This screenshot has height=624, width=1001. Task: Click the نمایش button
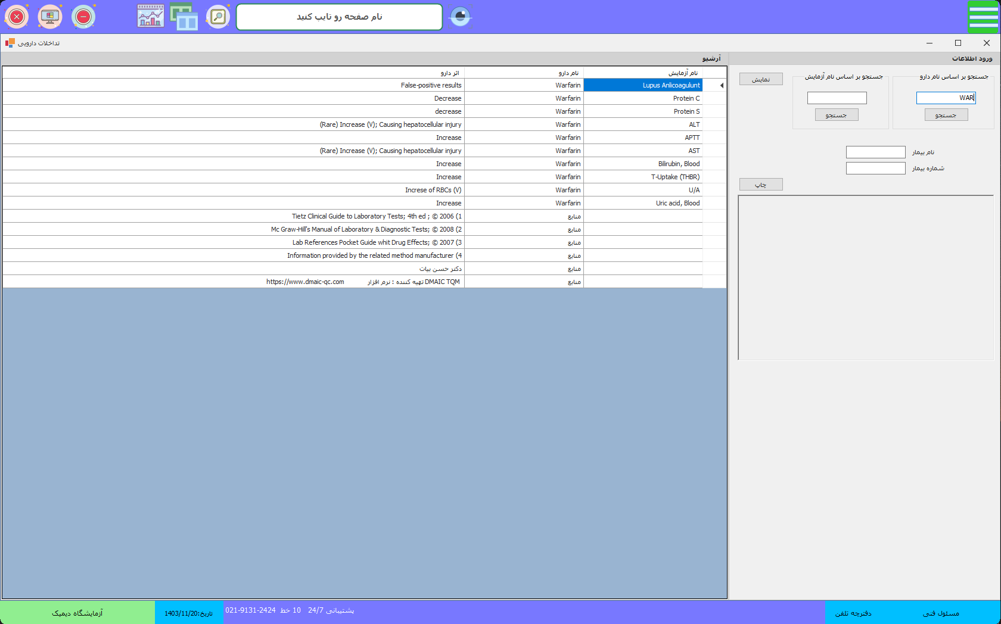[761, 79]
